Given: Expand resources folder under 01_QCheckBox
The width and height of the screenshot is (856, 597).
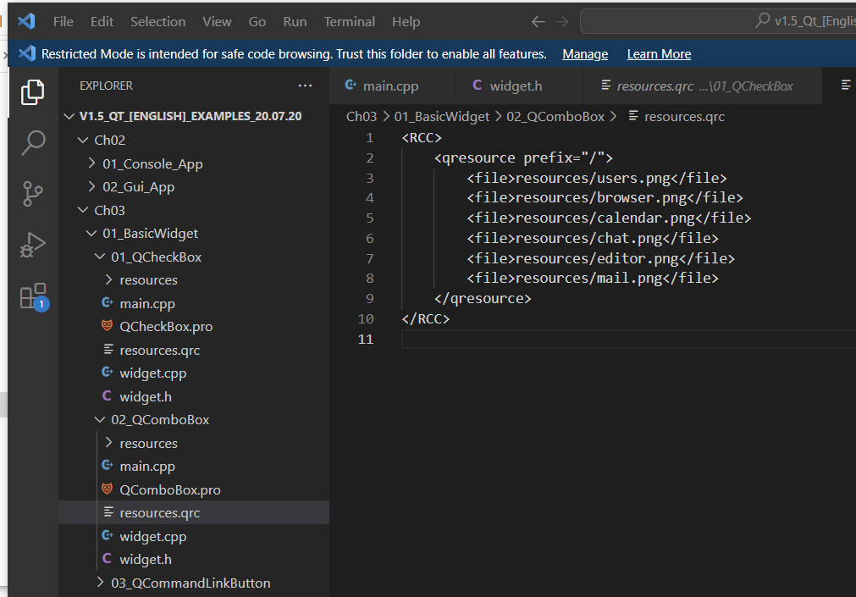Looking at the screenshot, I should click(x=108, y=279).
